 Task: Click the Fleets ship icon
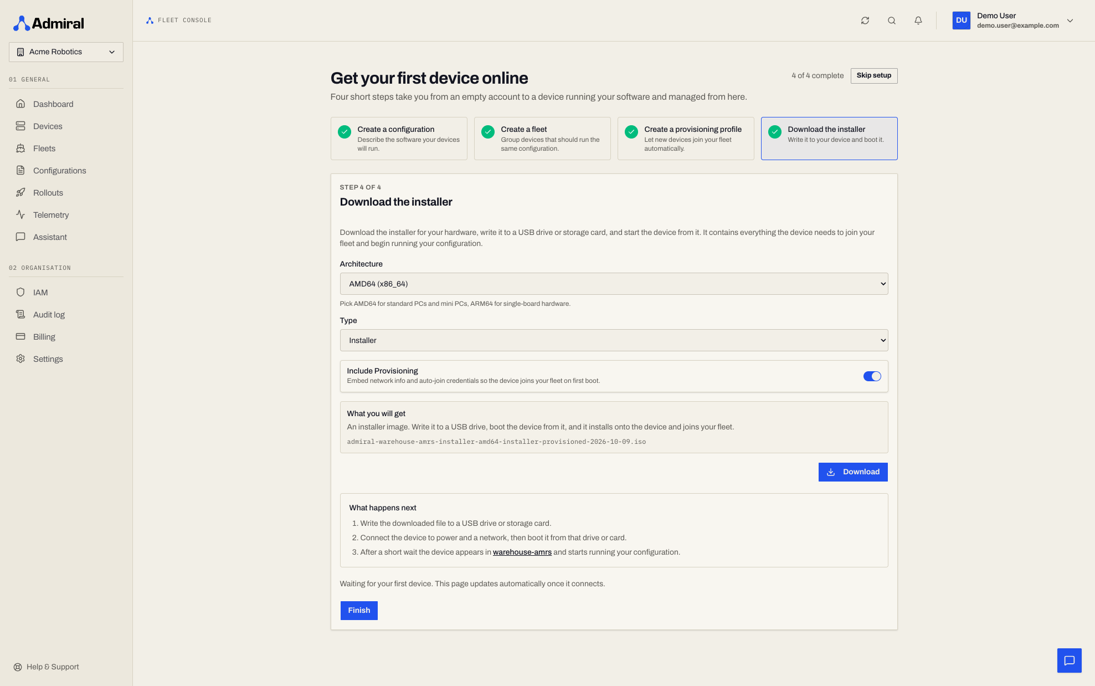click(x=20, y=148)
